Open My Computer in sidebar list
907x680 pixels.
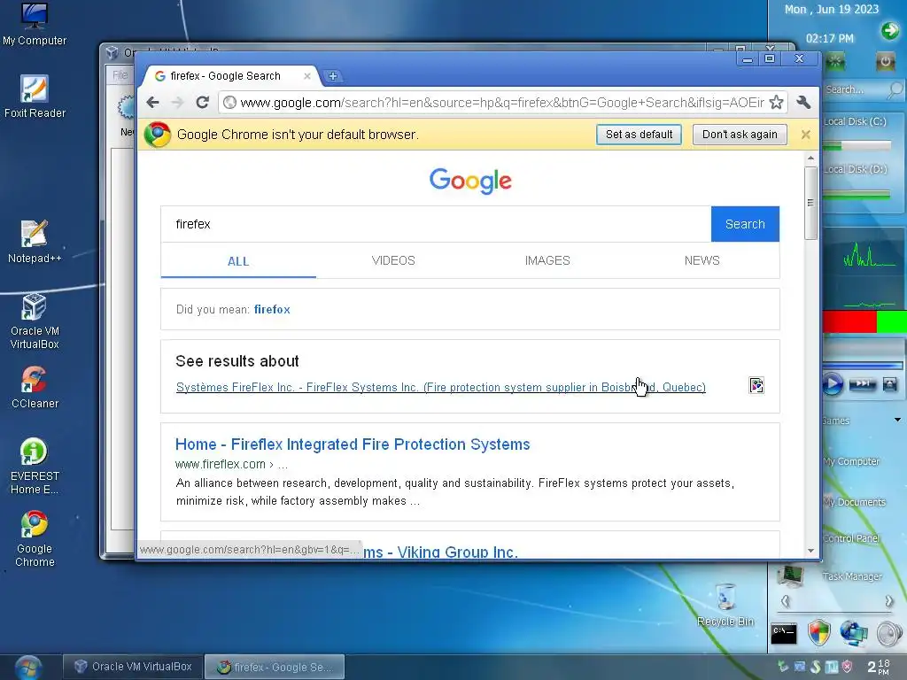click(851, 461)
